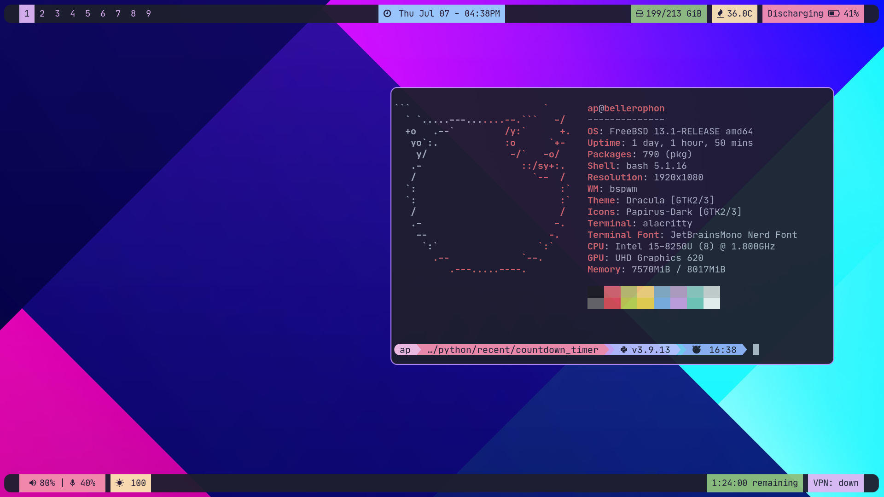Select active workspace 1
The image size is (884, 497).
click(27, 14)
